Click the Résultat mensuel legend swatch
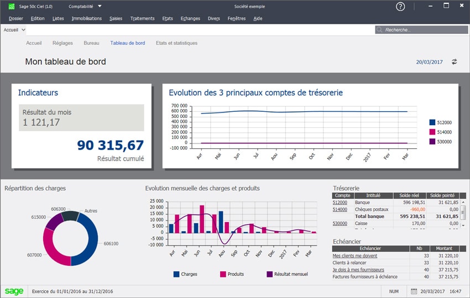The image size is (470, 298). (269, 274)
